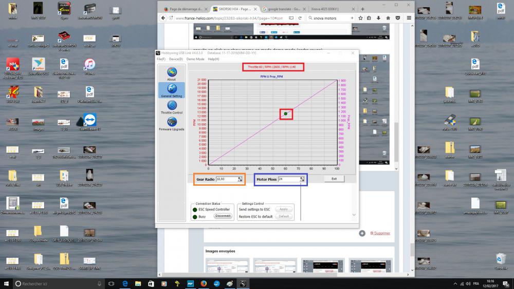
Task: Click the Motor Ploes value field
Action: click(289, 179)
